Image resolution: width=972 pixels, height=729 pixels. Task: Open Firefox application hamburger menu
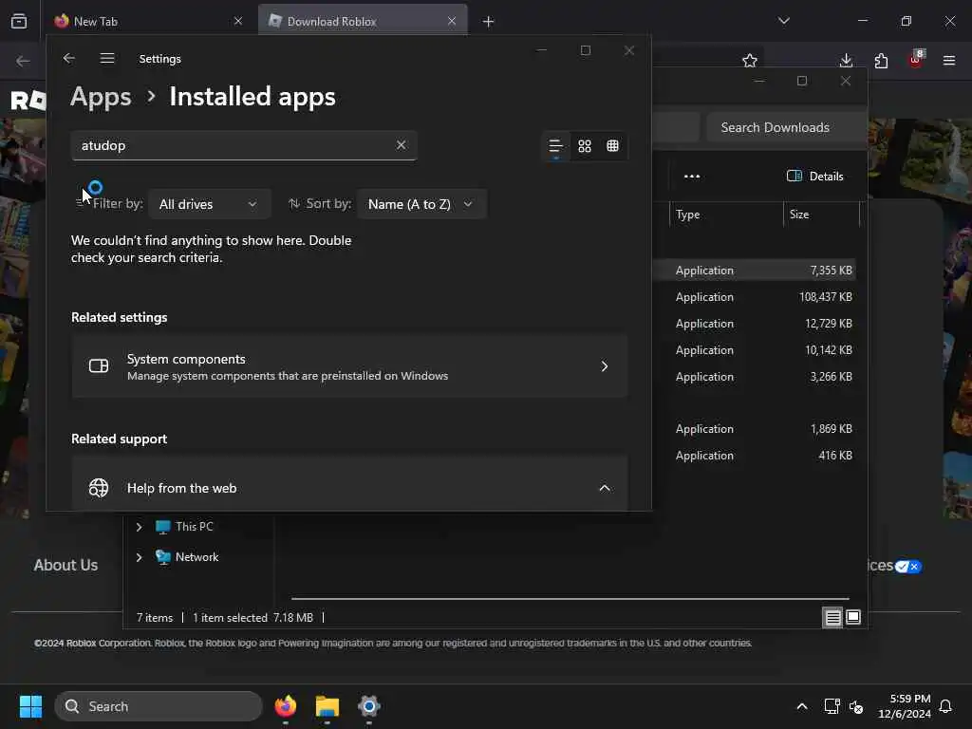coord(949,61)
